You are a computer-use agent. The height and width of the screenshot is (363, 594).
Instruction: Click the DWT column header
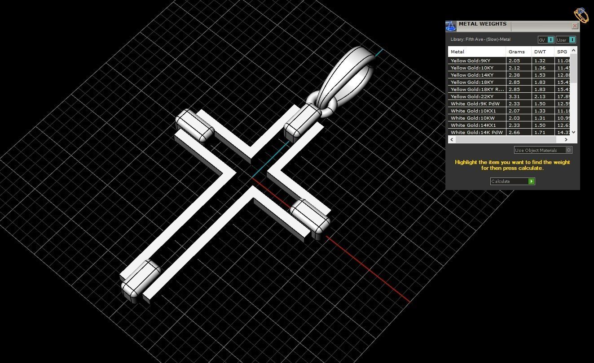pos(543,52)
